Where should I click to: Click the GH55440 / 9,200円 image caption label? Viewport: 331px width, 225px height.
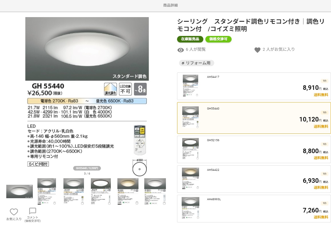click(x=87, y=168)
